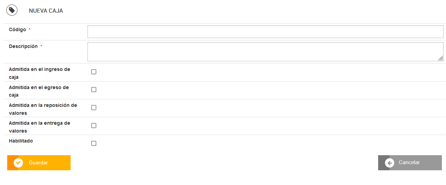Click the back arrow icon on Cancelar

(389, 163)
